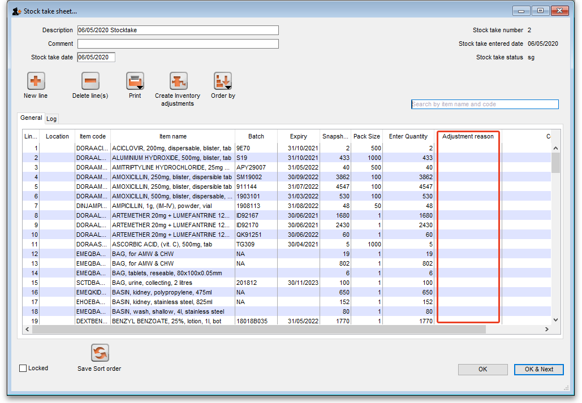The height and width of the screenshot is (403, 582).
Task: Click the vertical scrollbar down arrow
Action: pos(555,320)
